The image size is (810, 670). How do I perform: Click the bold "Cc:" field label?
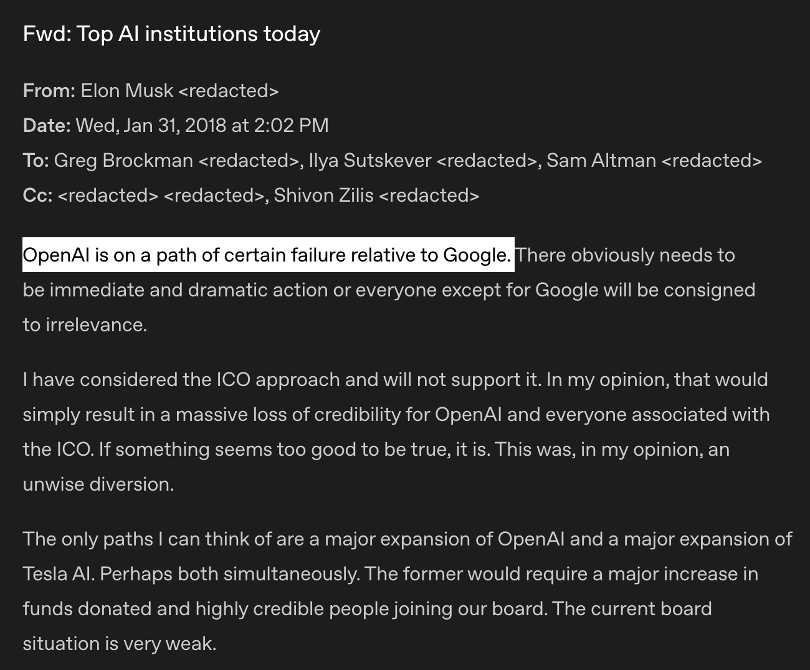(37, 196)
